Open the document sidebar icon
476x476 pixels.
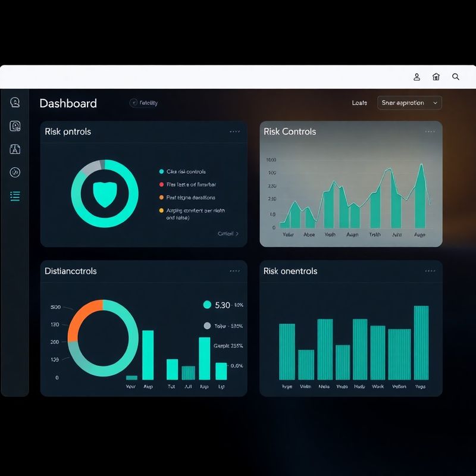pyautogui.click(x=15, y=126)
